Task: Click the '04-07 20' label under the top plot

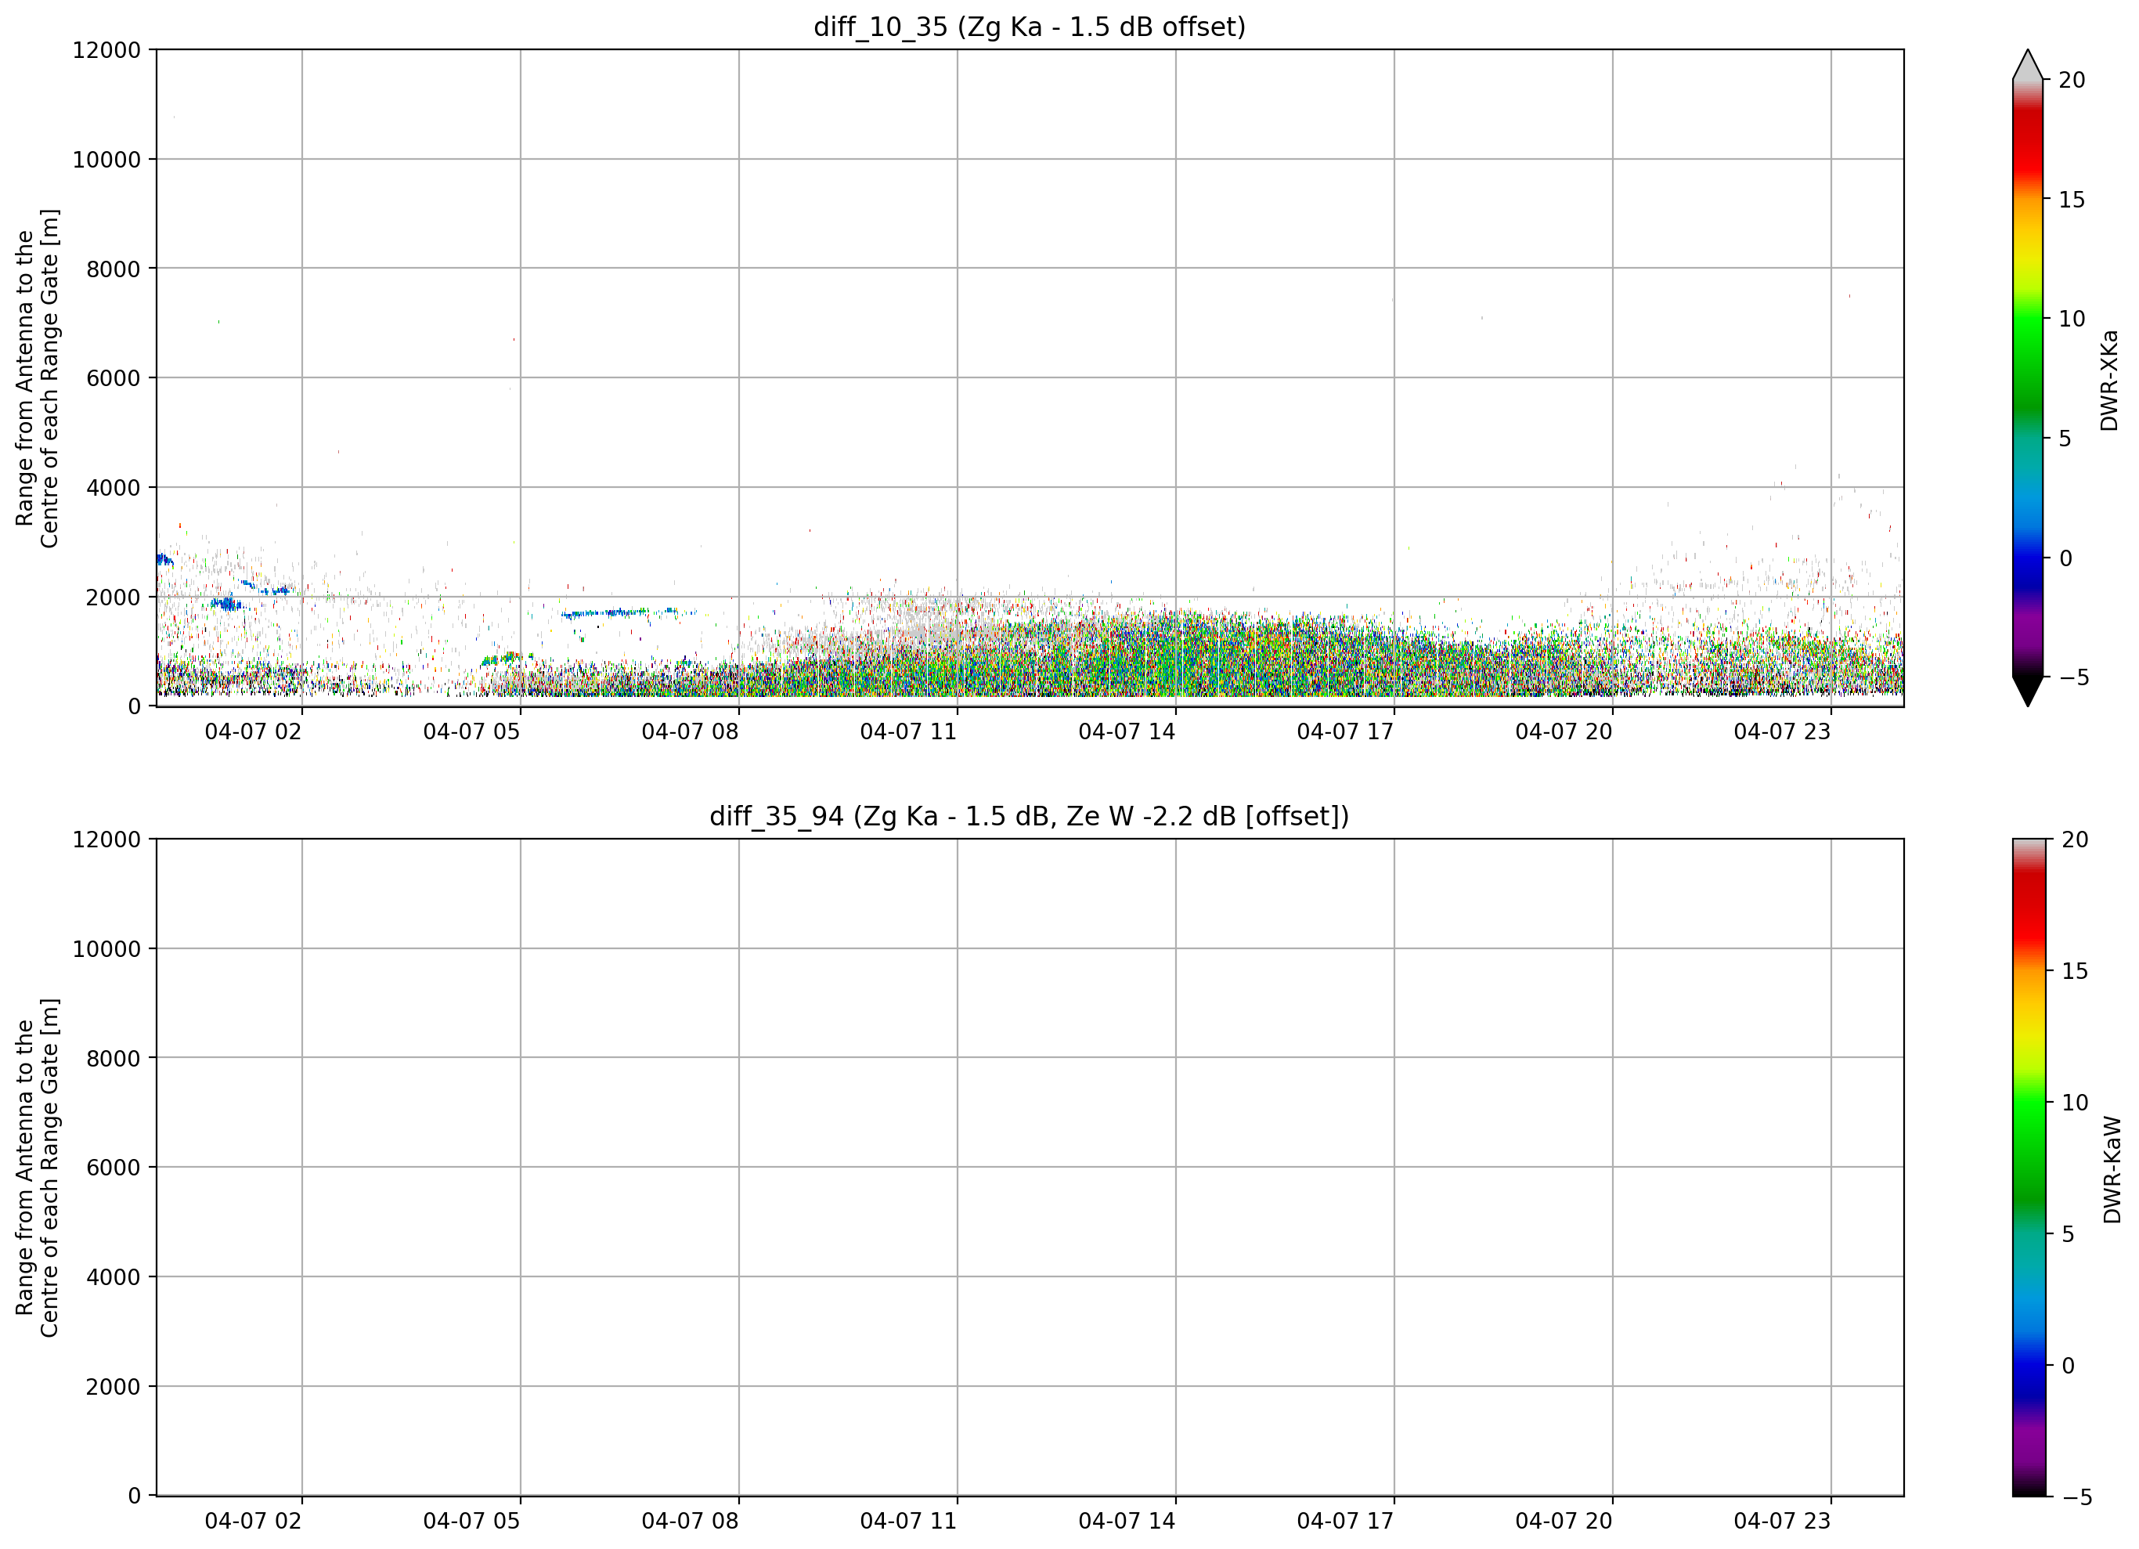Action: point(1564,732)
